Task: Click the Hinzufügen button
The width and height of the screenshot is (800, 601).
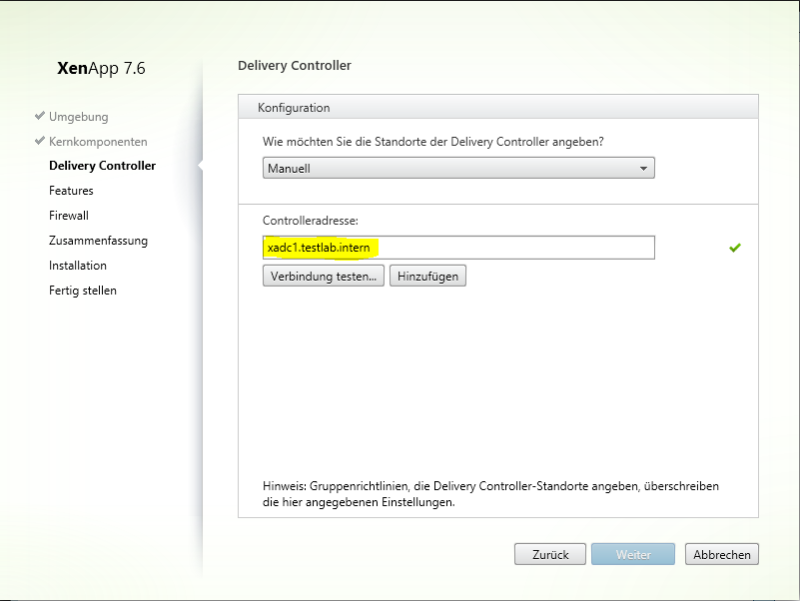Action: [x=427, y=276]
